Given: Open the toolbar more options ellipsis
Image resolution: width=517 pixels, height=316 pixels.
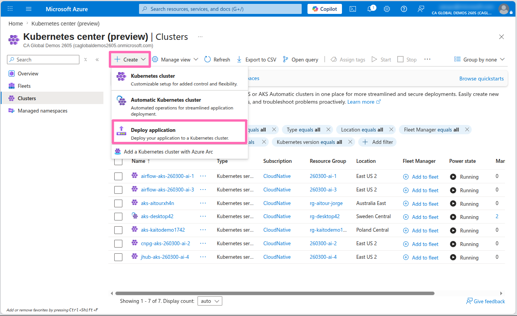Looking at the screenshot, I should coord(427,60).
